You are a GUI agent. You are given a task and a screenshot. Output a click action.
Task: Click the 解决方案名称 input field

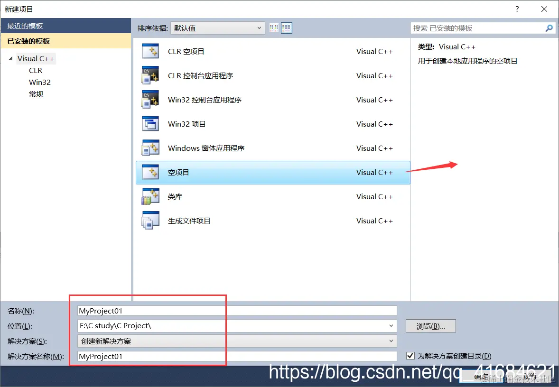(x=237, y=356)
